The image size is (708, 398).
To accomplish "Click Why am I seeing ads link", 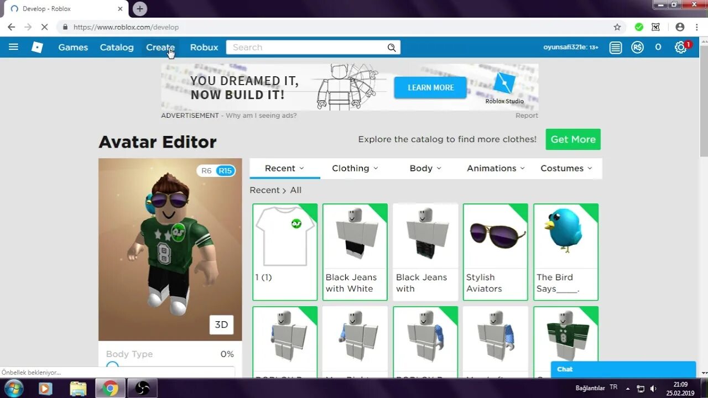I will [261, 116].
